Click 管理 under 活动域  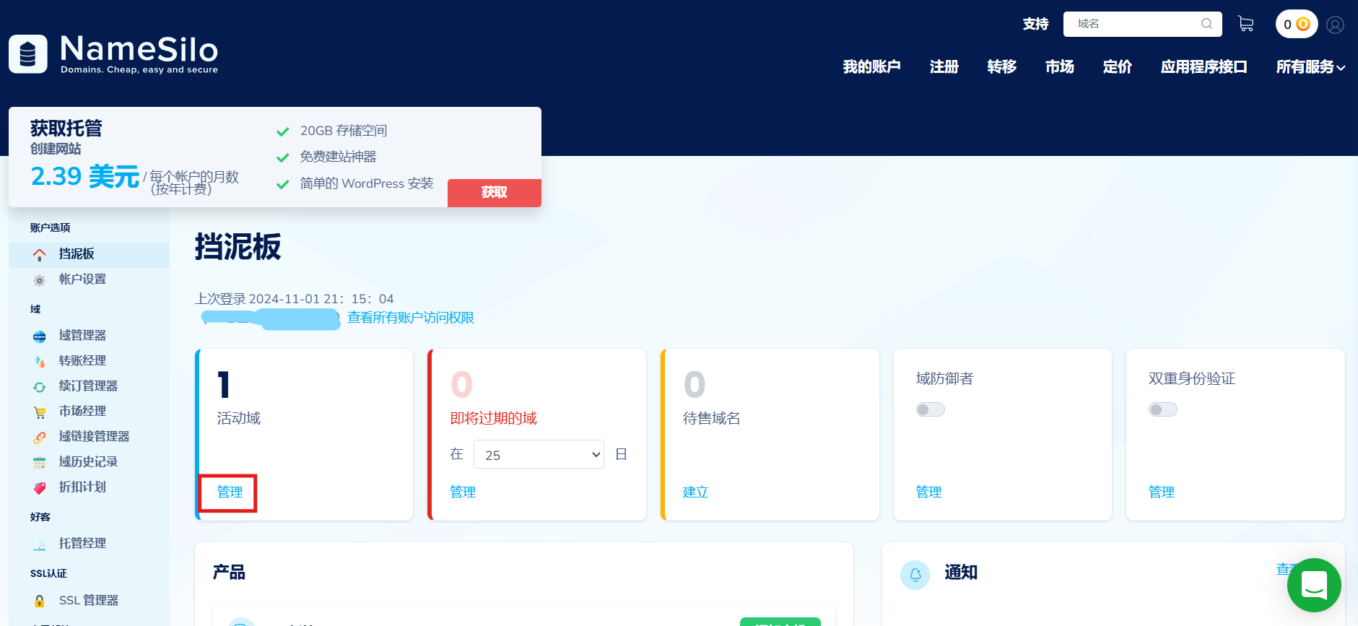tap(230, 492)
